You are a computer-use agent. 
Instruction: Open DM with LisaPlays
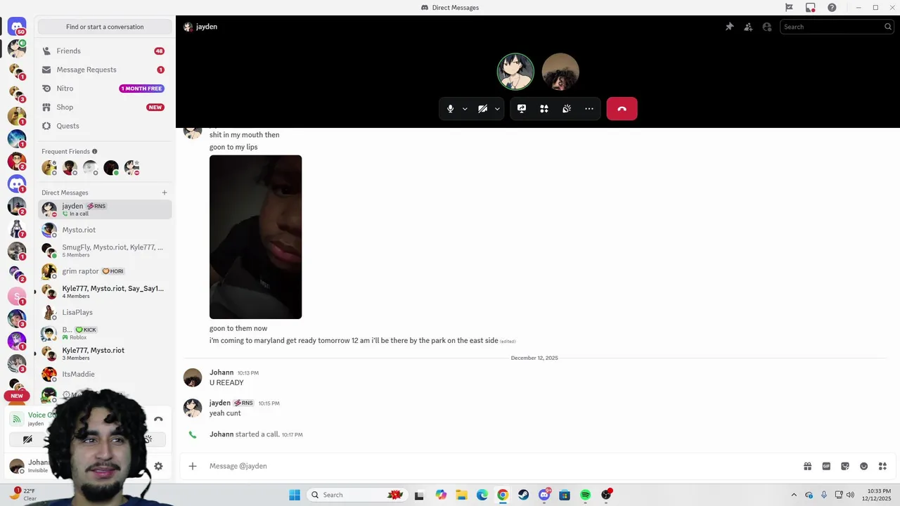105,312
